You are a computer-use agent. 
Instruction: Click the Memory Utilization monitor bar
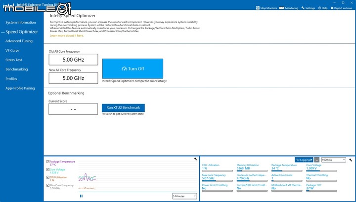coord(252,171)
